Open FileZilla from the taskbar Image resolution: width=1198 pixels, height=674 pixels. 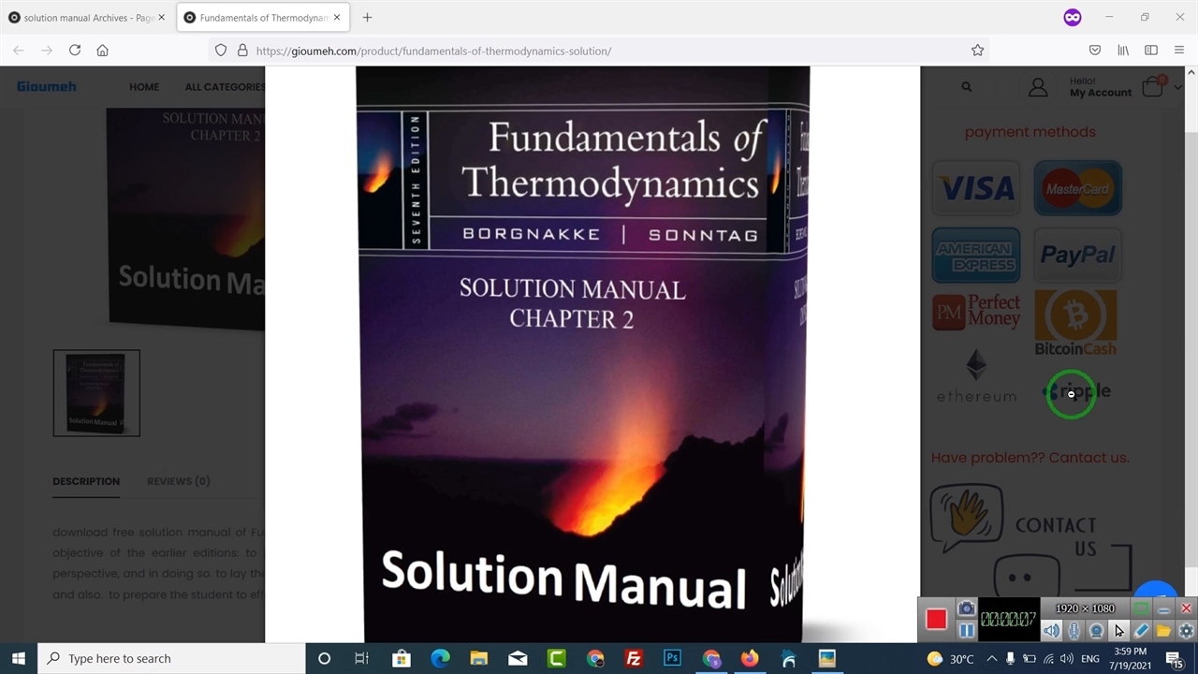point(634,658)
